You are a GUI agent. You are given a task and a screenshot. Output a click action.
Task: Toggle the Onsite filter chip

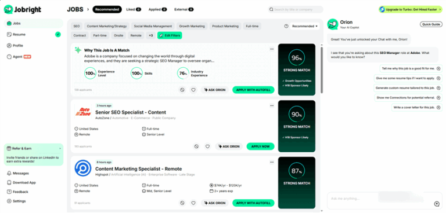pyautogui.click(x=118, y=35)
